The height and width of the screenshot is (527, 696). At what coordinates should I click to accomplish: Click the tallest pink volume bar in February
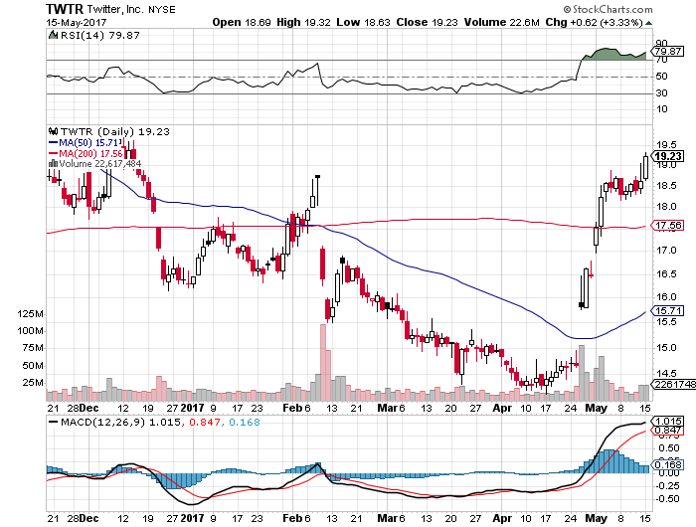click(x=323, y=362)
